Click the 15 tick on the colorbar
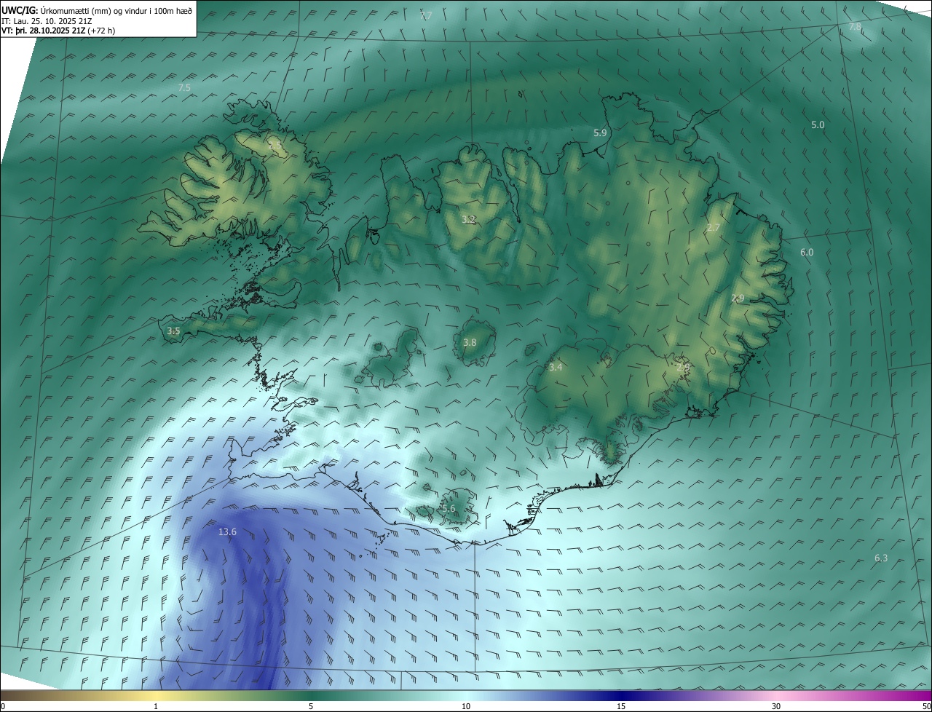The image size is (932, 712). [x=621, y=706]
